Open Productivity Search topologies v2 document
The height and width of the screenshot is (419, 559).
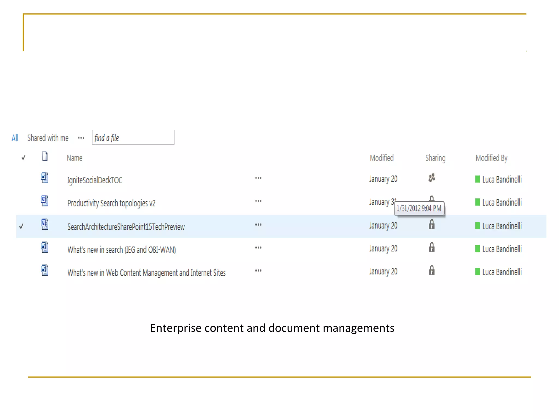tap(111, 203)
